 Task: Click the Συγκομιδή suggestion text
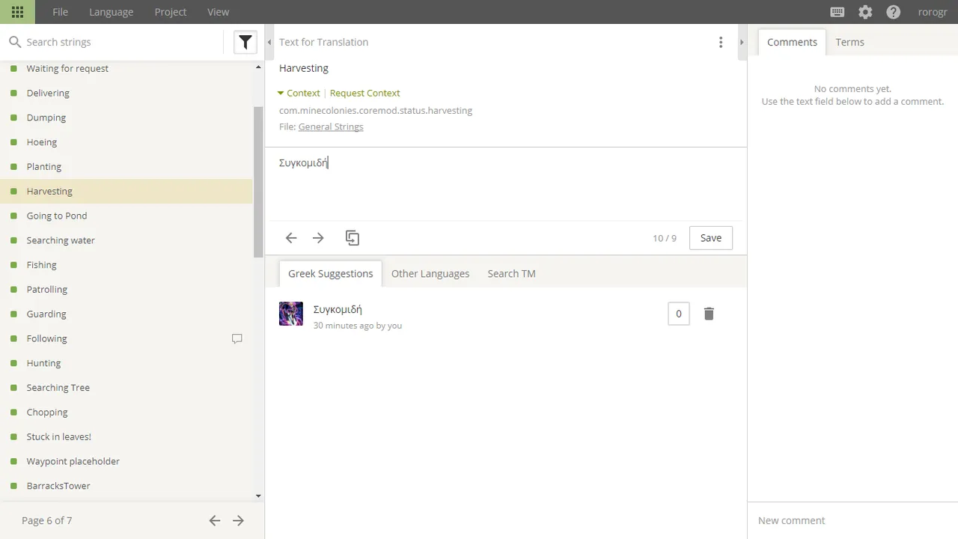(338, 309)
